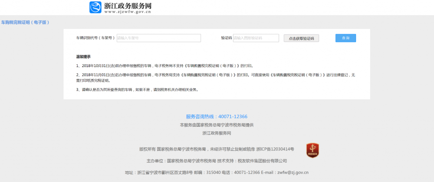Click the second notice about 2018年11月01日

point(216,78)
